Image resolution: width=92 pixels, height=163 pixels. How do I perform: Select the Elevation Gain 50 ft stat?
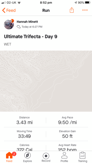[67, 134]
